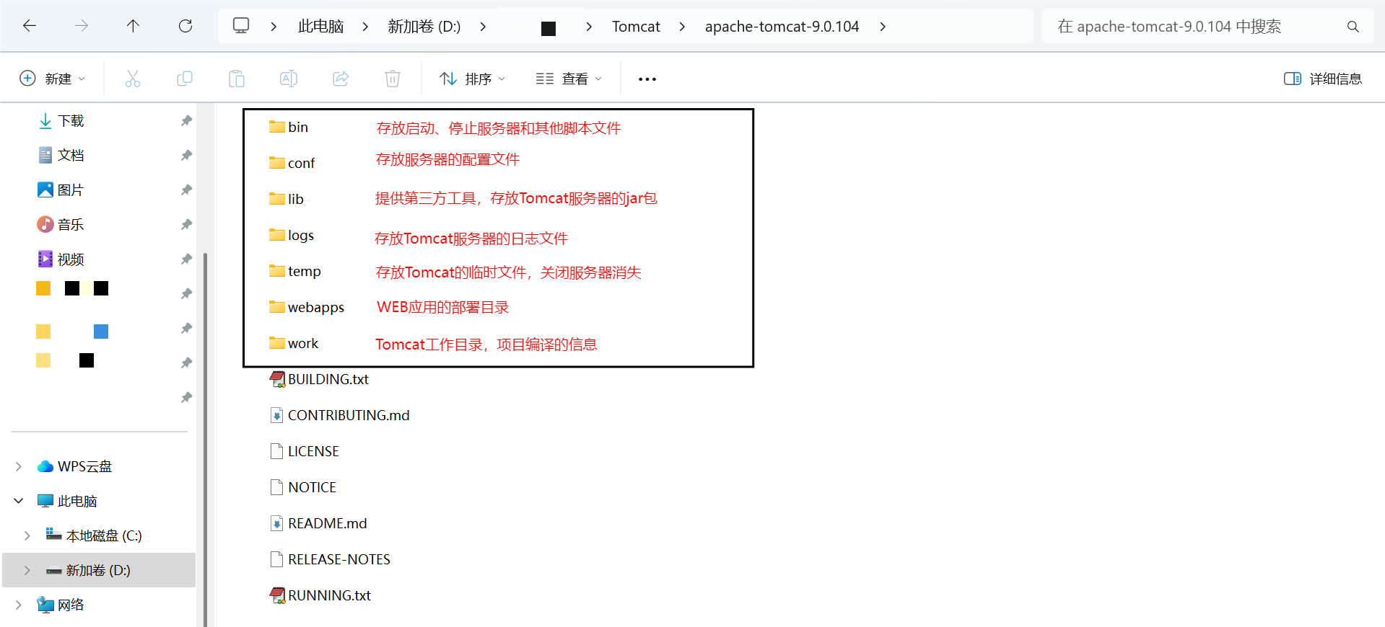Open the 排序 sort dropdown
This screenshot has height=627, width=1385.
(x=473, y=79)
